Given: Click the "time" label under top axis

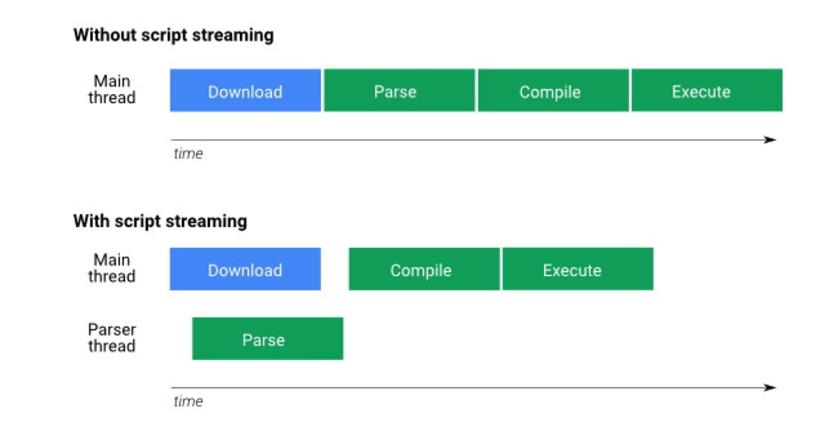Looking at the screenshot, I should coord(188,154).
